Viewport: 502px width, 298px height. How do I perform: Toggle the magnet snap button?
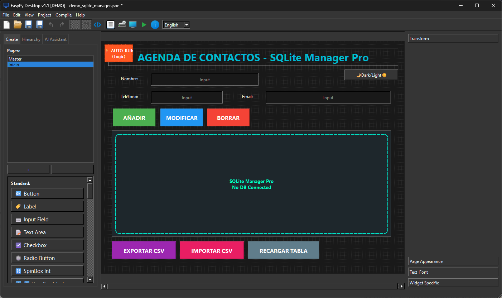coord(86,25)
